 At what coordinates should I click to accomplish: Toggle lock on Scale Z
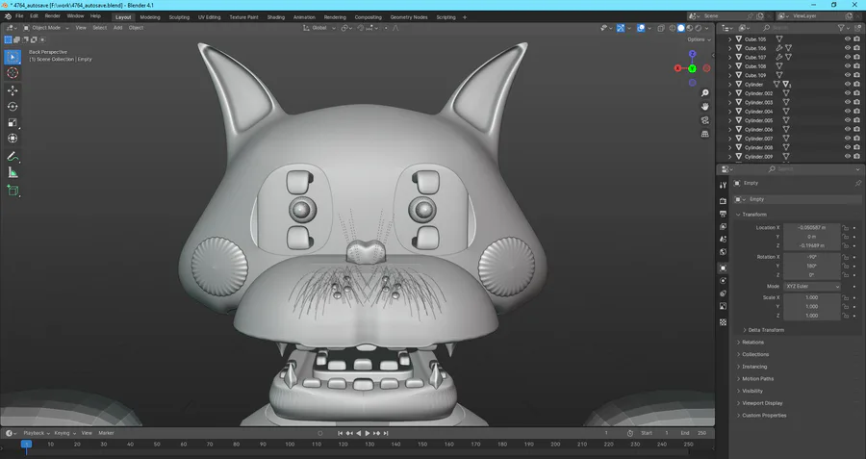(x=845, y=316)
